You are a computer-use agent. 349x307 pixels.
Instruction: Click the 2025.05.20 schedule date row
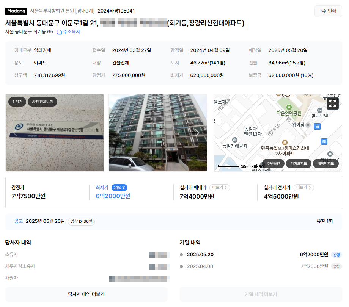[261, 255]
